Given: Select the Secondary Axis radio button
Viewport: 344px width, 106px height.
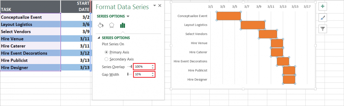Looking at the screenshot, I should pyautogui.click(x=106, y=59).
